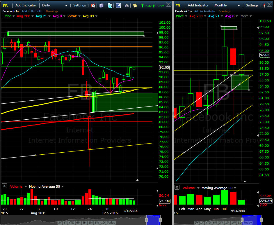This screenshot has height=225, width=274.
Task: Close the Volume pane in Daily chart
Action: (x=4, y=186)
